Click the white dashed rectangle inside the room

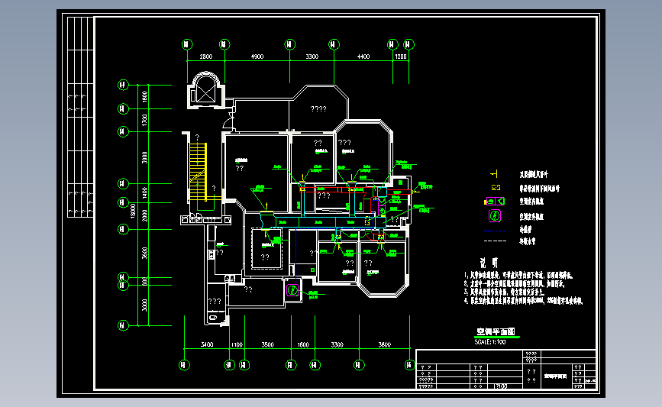(x=266, y=249)
